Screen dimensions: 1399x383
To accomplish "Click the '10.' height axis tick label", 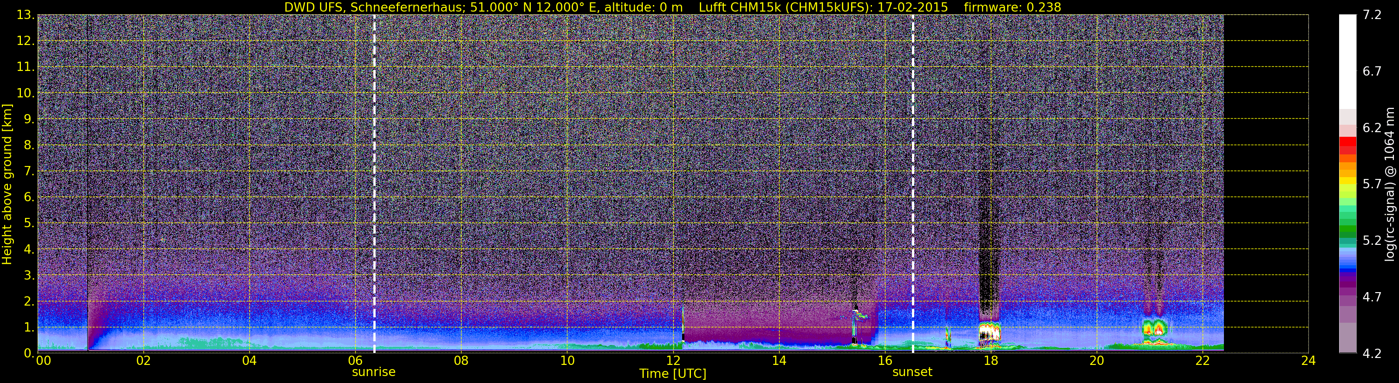I will 25,93.
